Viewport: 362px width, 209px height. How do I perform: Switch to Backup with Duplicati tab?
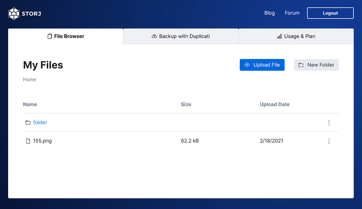coord(181,36)
